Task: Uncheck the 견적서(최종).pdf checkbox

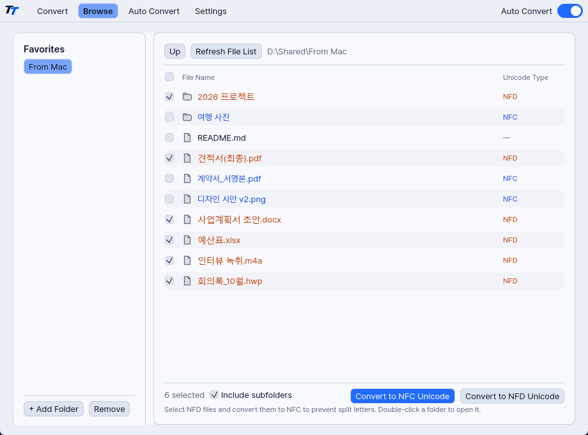Action: [169, 158]
